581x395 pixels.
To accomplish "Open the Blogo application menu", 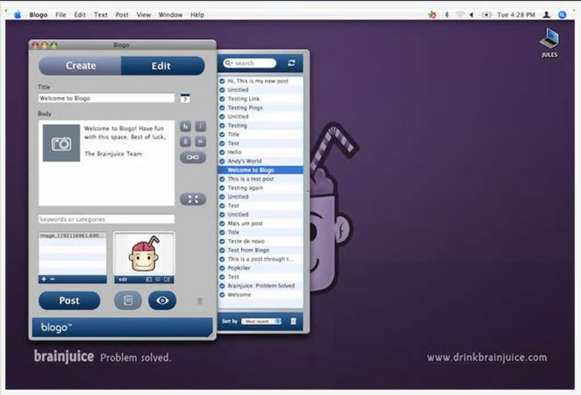I will click(x=38, y=15).
